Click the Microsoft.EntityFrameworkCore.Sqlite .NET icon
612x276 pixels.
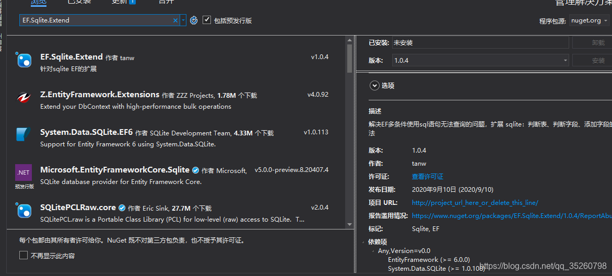tap(24, 172)
